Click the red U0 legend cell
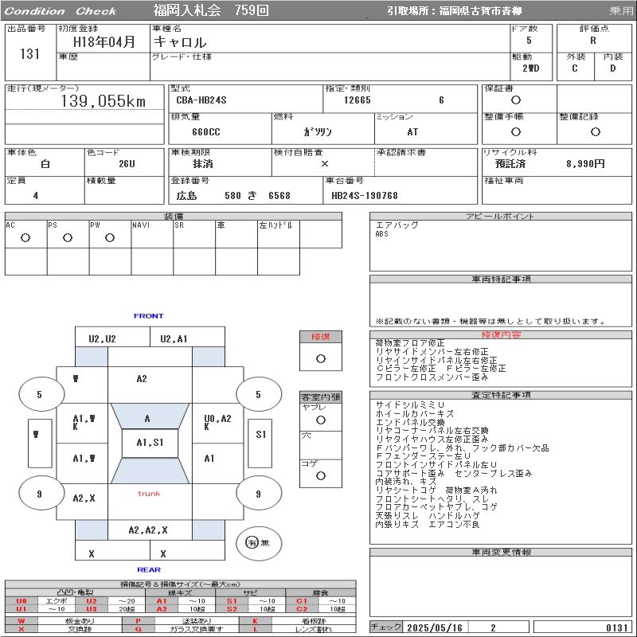 [21, 600]
